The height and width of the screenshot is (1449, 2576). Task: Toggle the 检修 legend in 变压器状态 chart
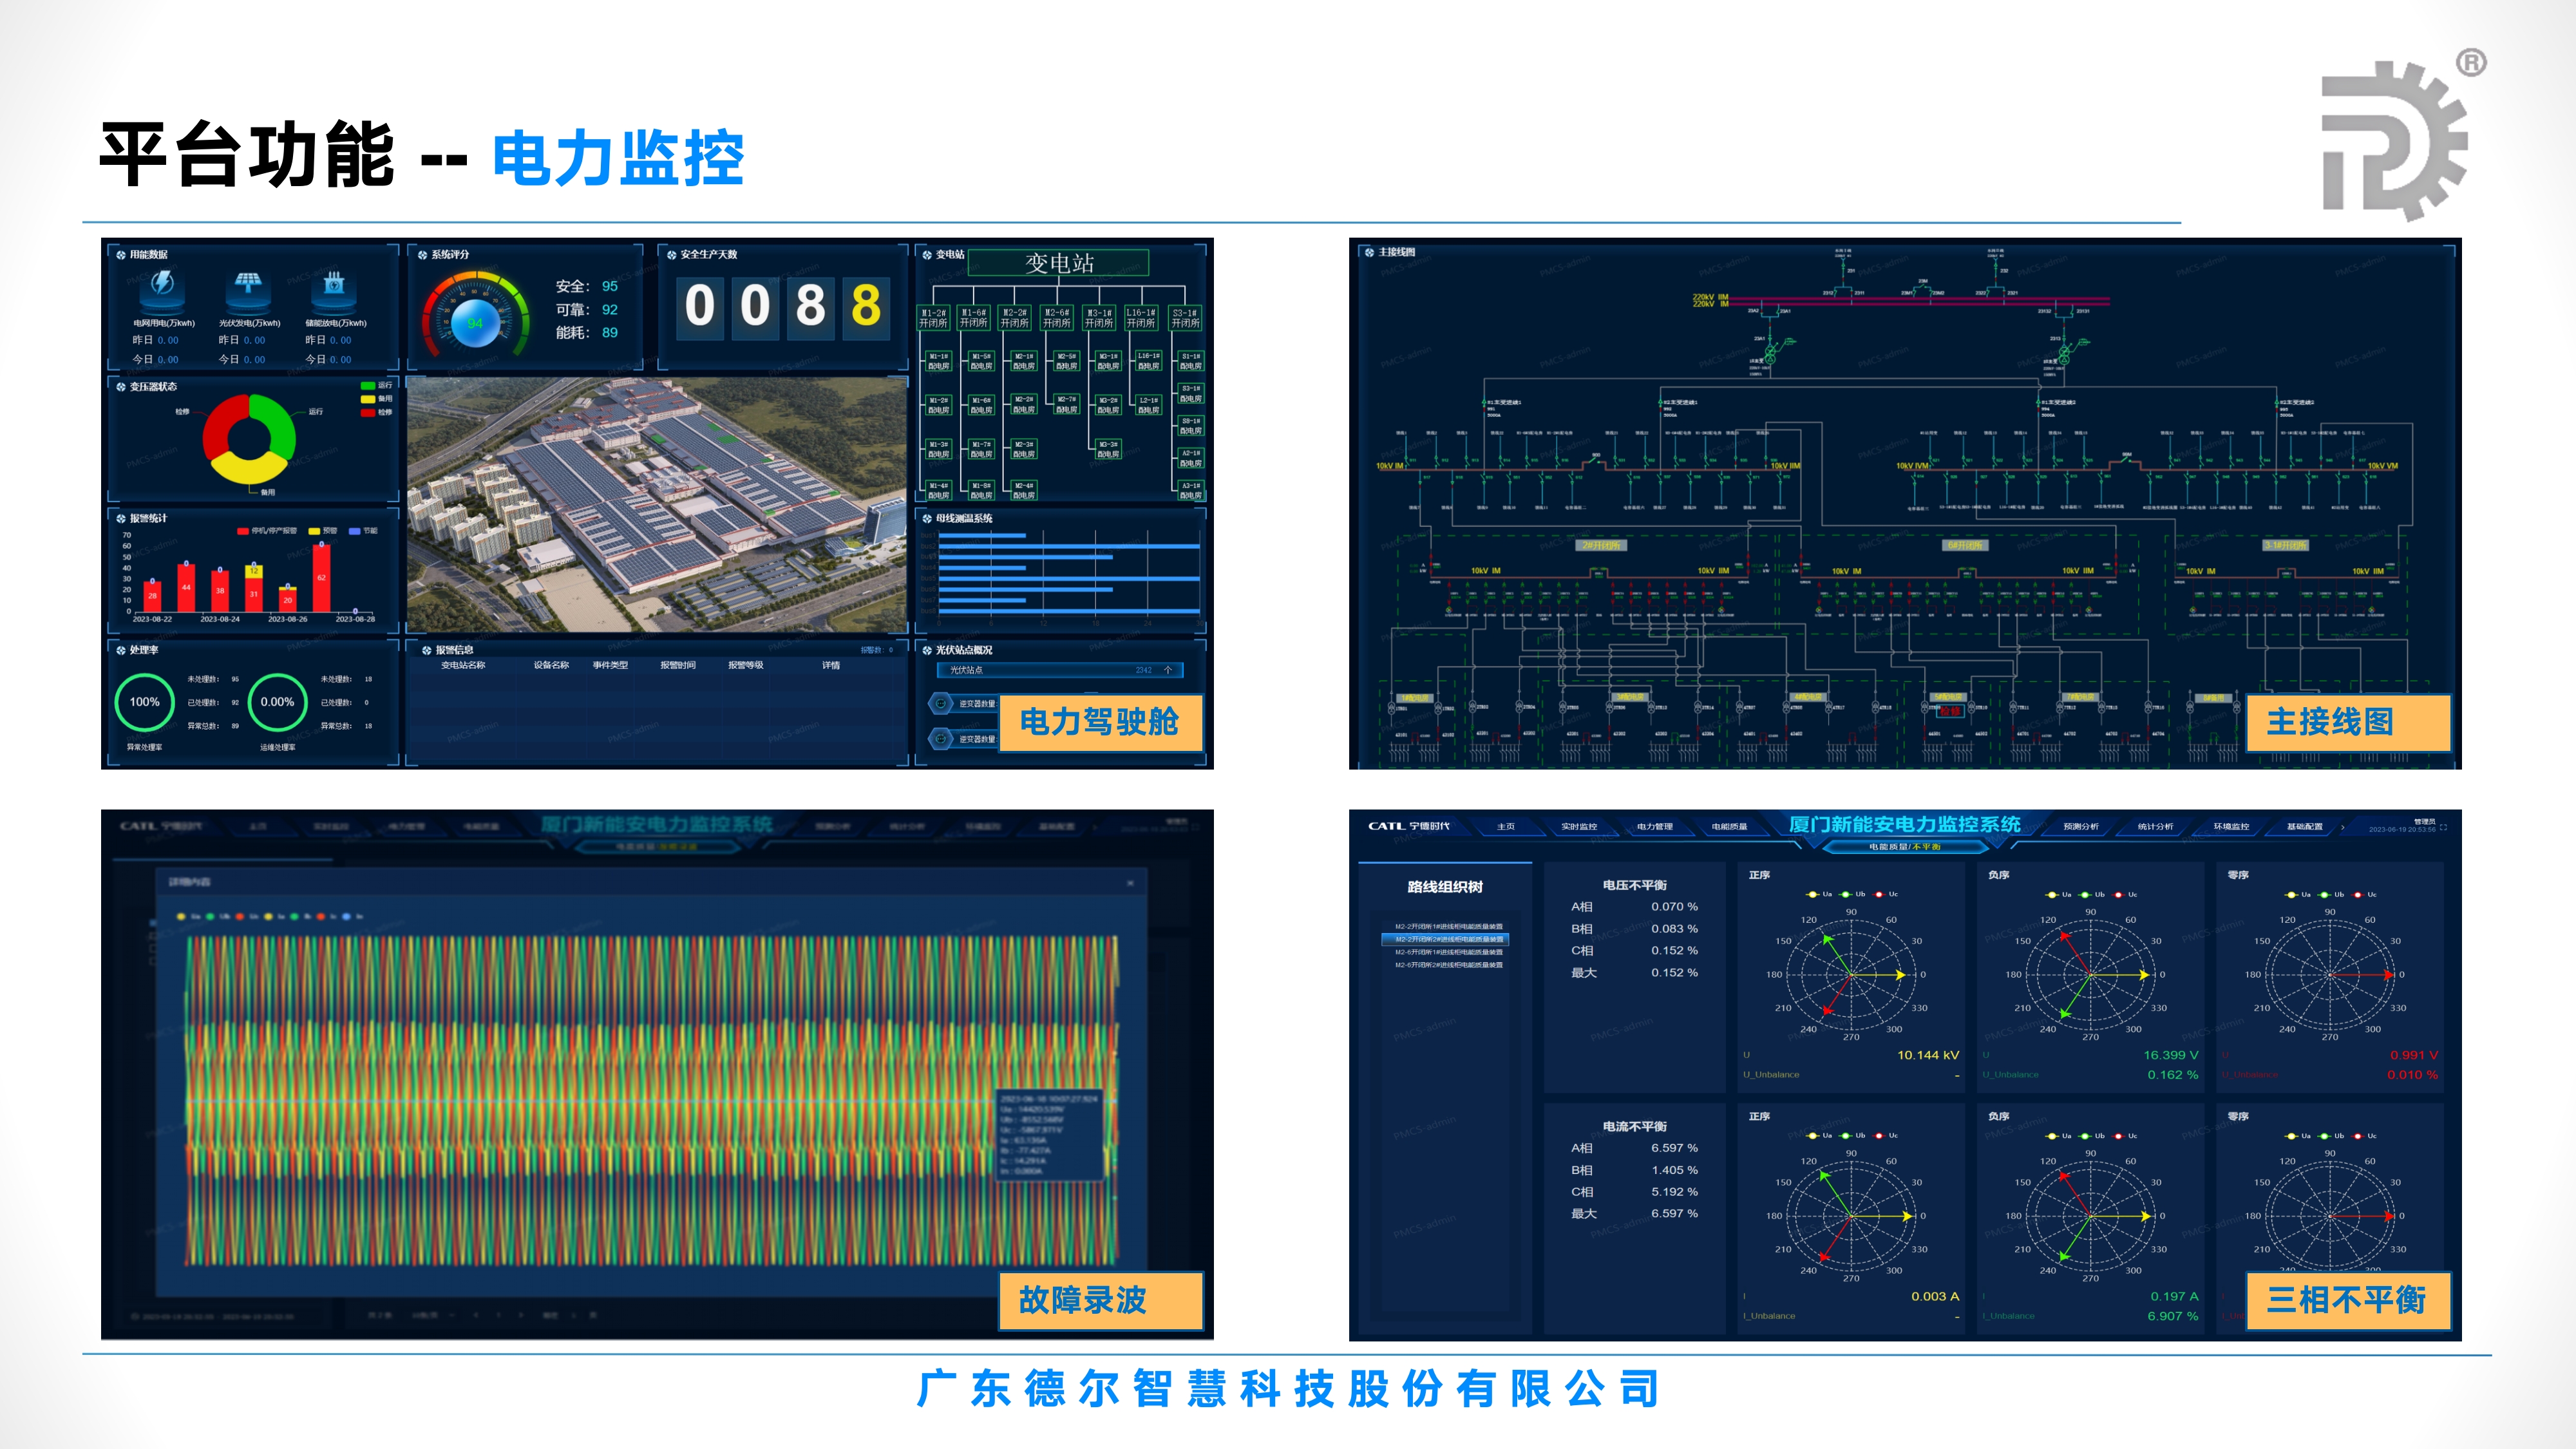coord(377,412)
